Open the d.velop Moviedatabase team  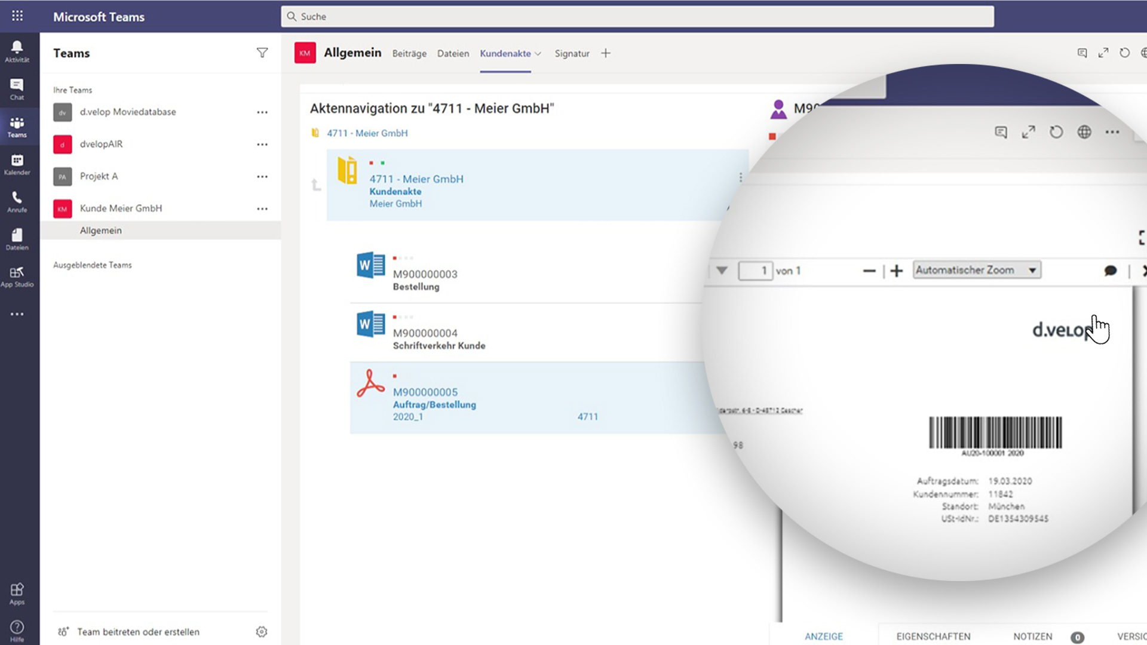[x=128, y=112]
